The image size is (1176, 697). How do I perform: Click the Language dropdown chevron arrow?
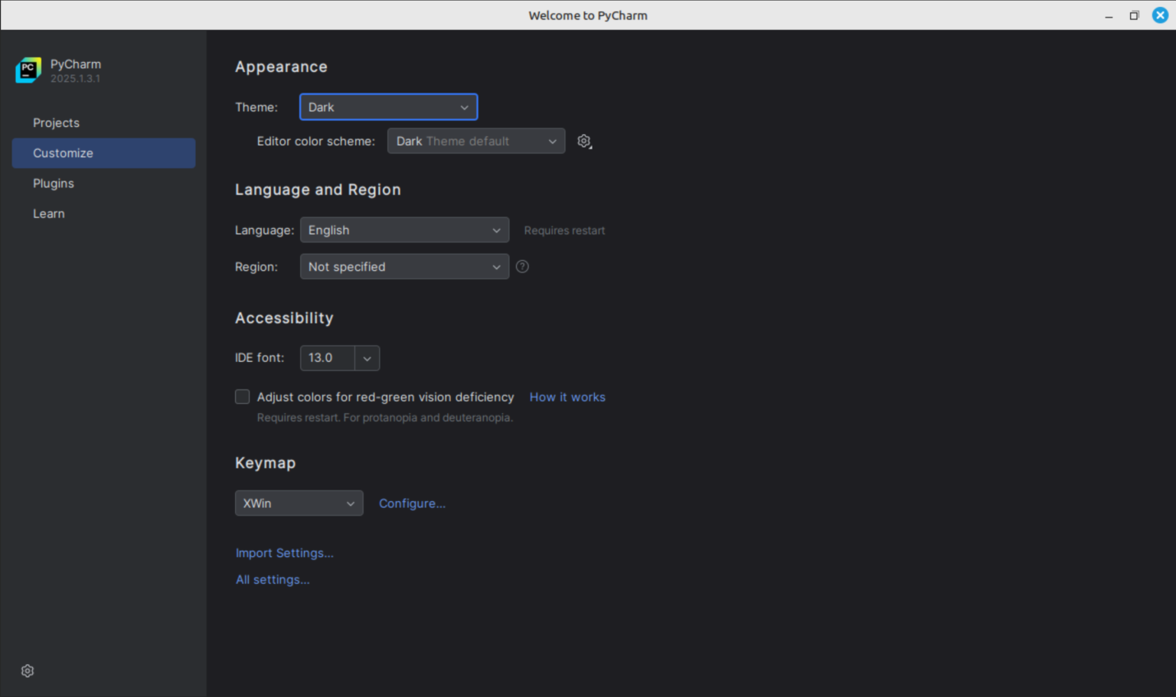(496, 230)
